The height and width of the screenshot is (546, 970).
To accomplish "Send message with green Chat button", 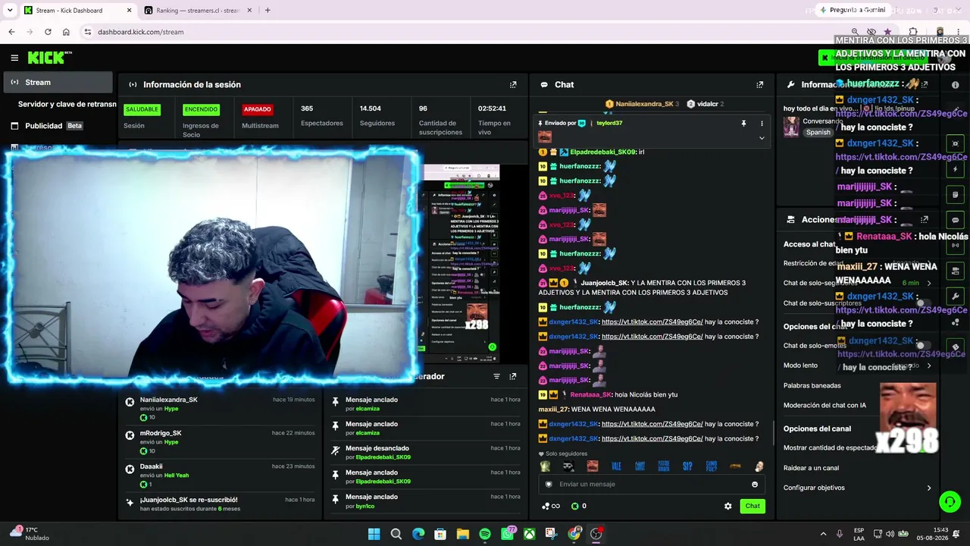I will pyautogui.click(x=753, y=506).
